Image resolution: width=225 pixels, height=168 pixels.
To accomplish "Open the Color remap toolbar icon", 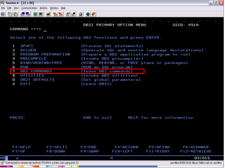I will click(x=41, y=14).
